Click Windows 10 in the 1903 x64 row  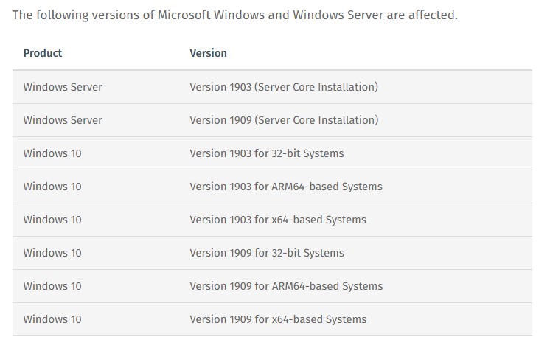(52, 220)
